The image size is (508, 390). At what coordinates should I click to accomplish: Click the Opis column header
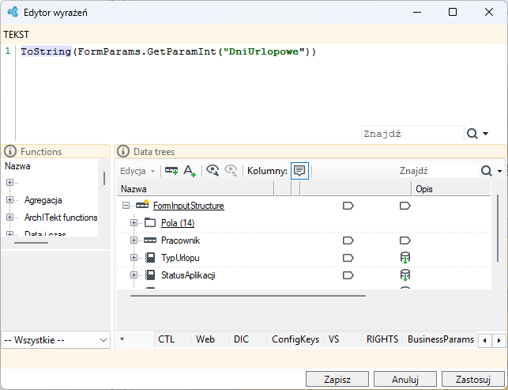[451, 189]
